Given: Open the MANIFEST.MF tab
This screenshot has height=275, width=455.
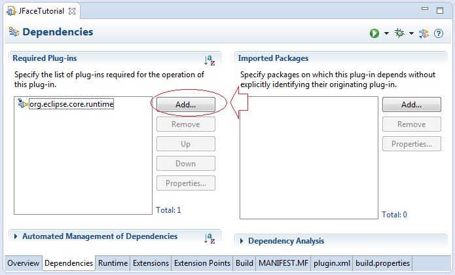Looking at the screenshot, I should click(x=283, y=263).
